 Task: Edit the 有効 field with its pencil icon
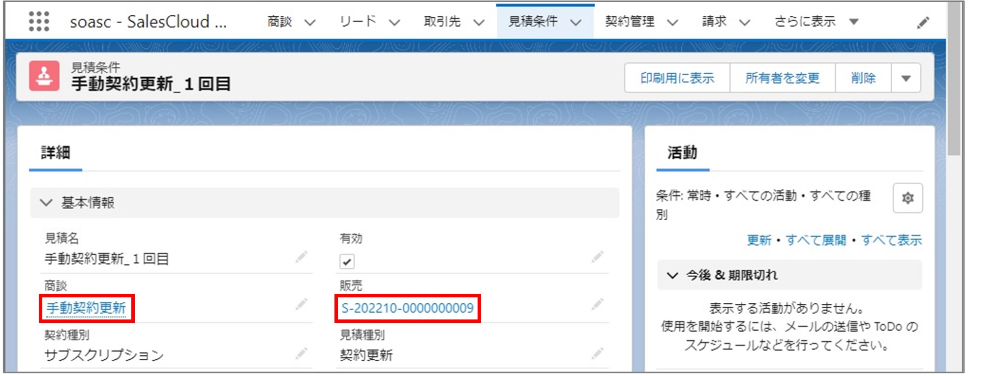click(597, 257)
